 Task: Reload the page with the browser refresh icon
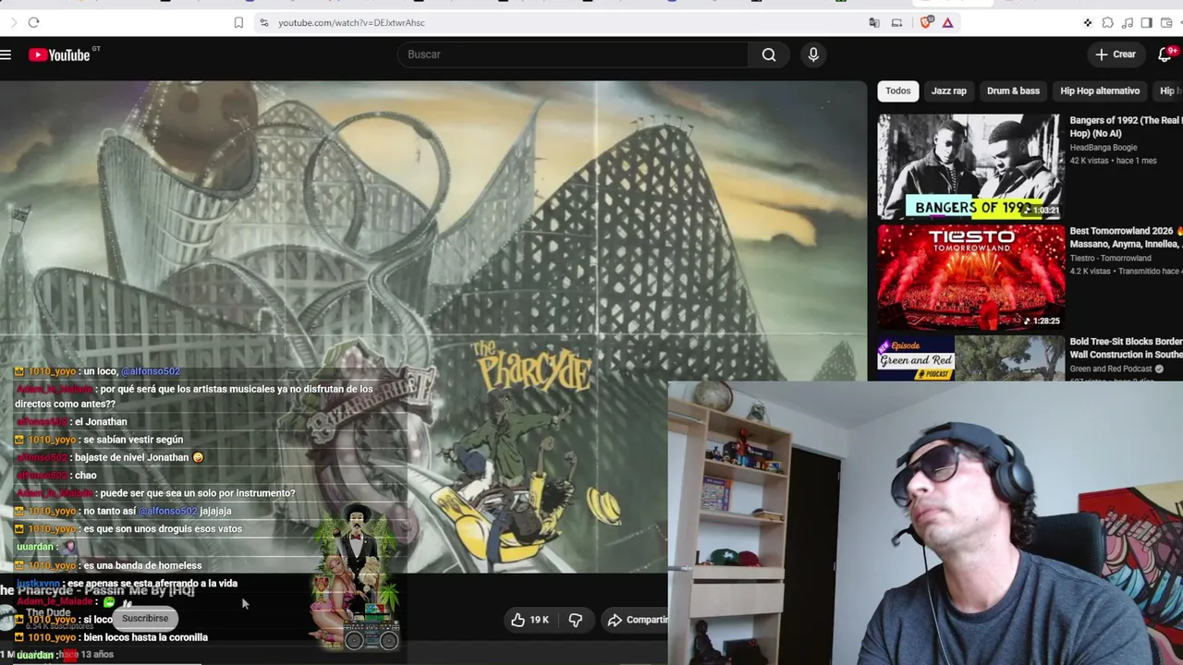coord(33,22)
